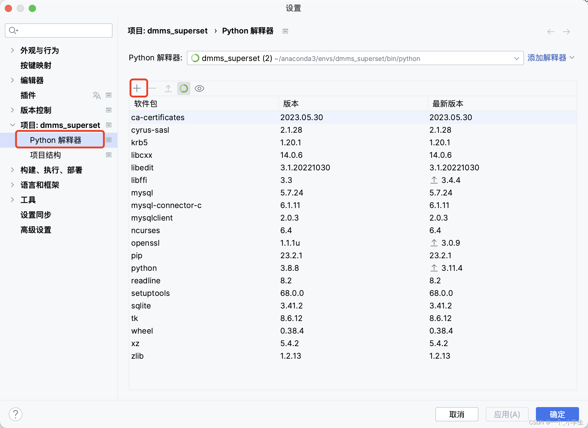Expand the 外观与行为 settings section

point(12,50)
